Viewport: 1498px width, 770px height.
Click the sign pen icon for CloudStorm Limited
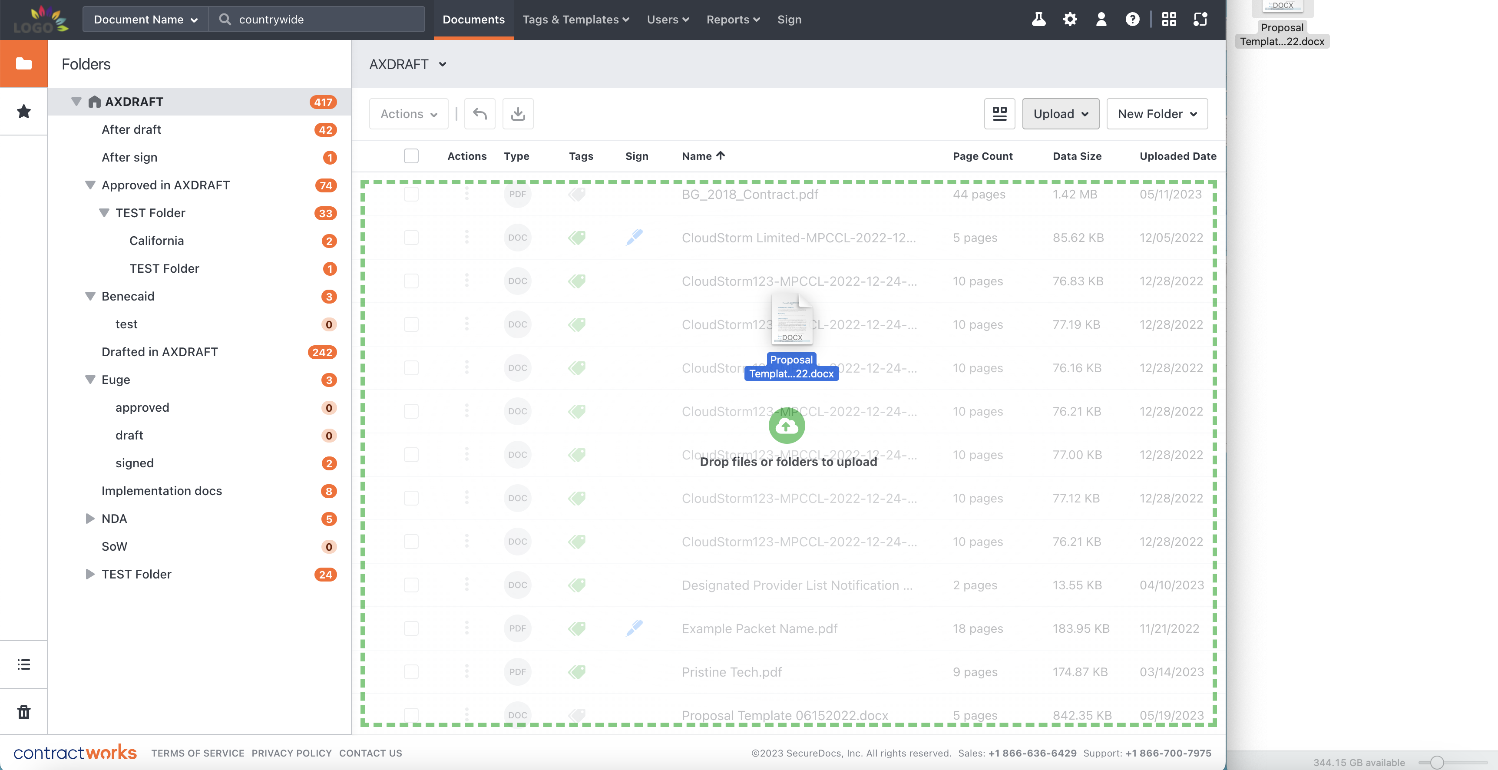click(x=635, y=237)
